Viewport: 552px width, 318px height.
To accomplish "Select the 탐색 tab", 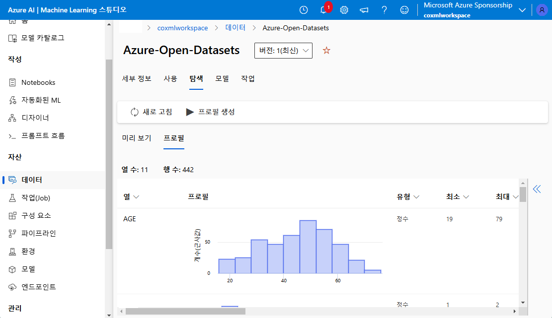I will coord(196,79).
